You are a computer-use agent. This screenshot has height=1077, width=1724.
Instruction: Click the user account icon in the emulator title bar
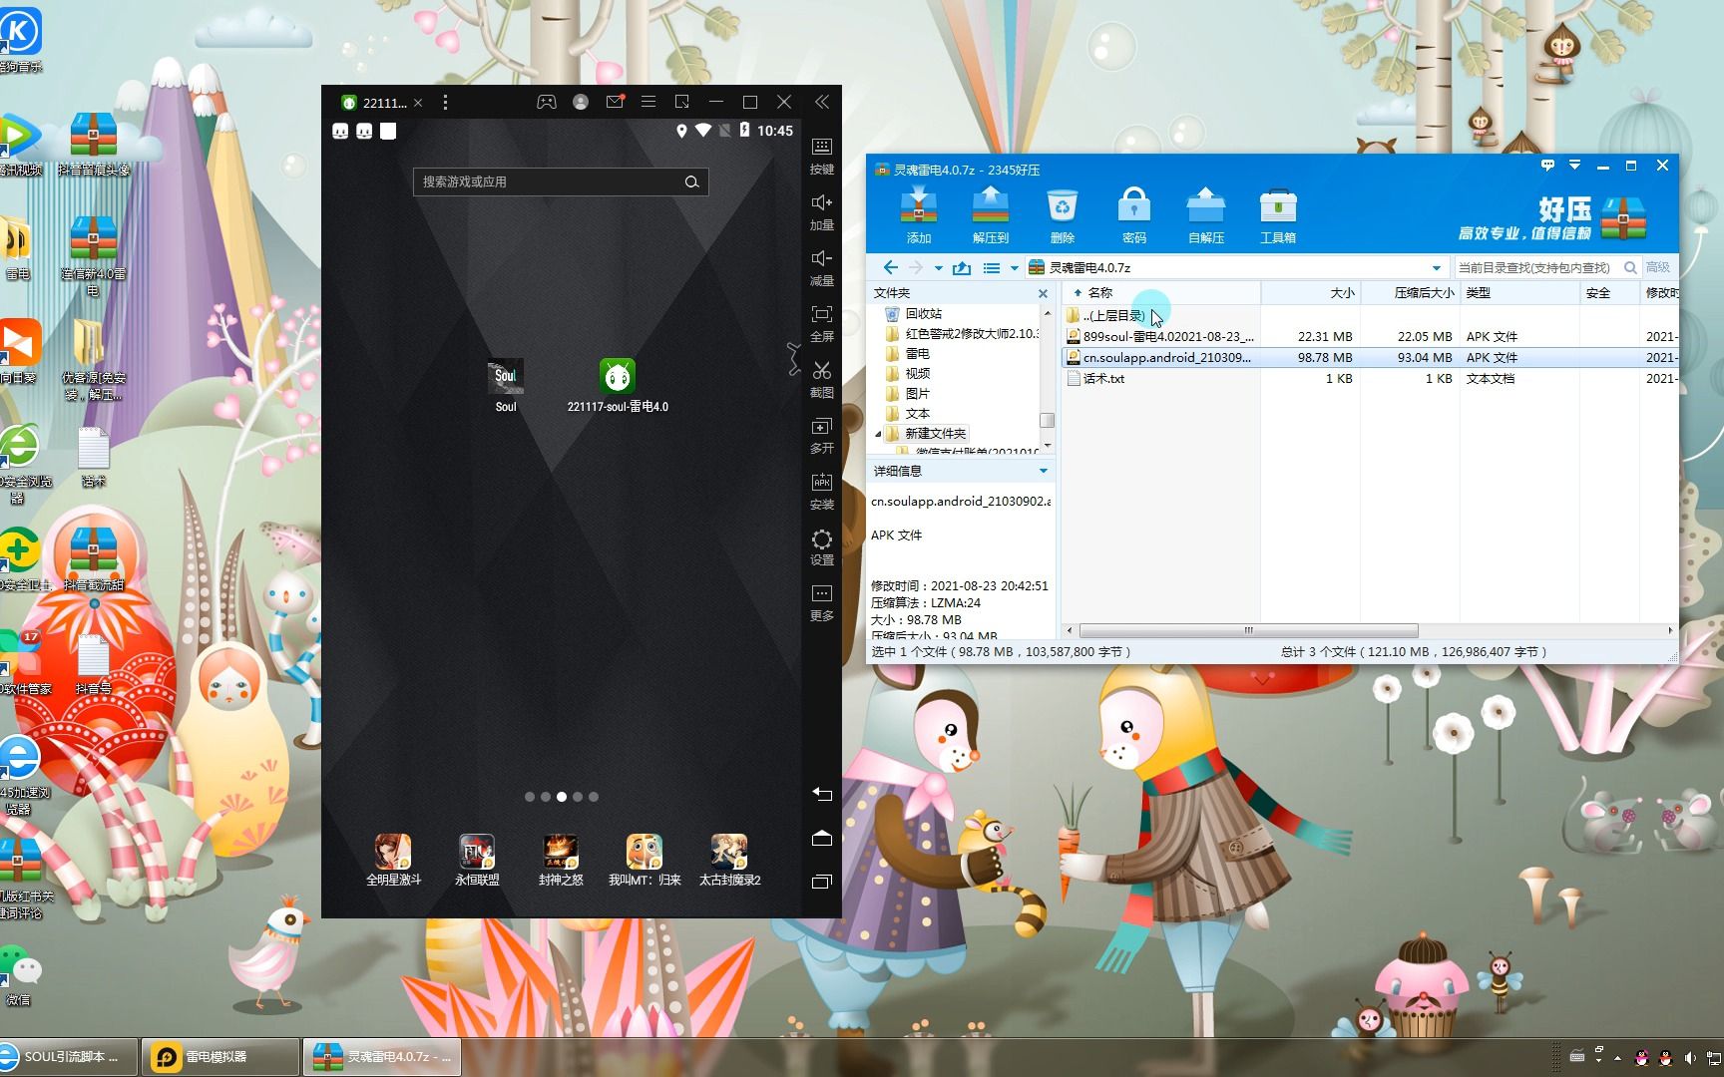(x=581, y=102)
